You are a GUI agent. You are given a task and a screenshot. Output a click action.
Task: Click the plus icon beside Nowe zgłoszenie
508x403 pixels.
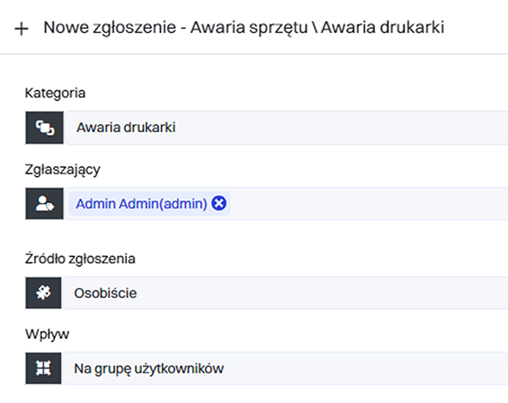21,28
